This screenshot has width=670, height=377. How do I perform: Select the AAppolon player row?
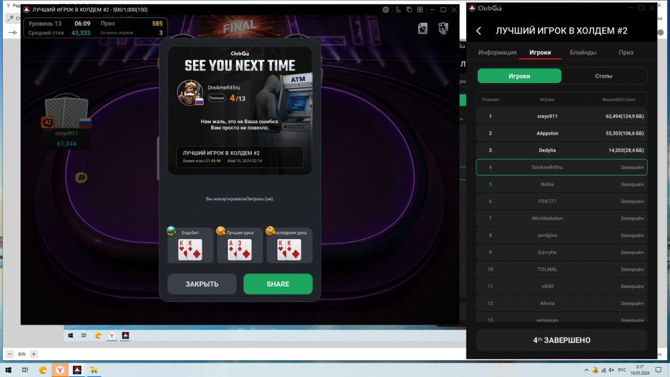pyautogui.click(x=561, y=133)
